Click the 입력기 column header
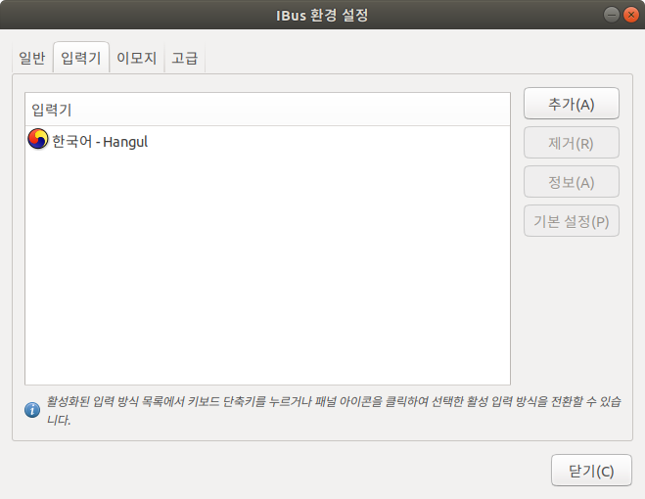 click(268, 110)
